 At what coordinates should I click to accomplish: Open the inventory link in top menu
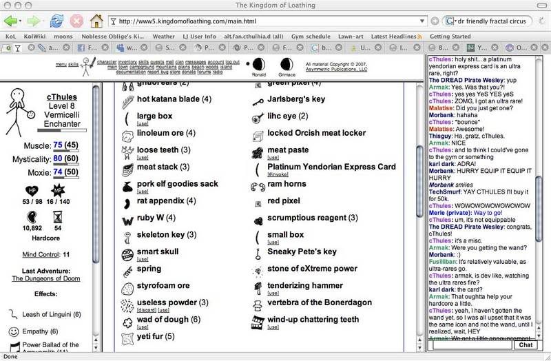point(127,62)
